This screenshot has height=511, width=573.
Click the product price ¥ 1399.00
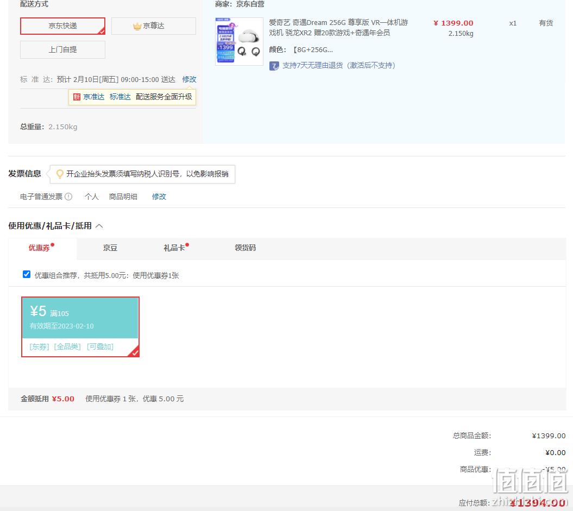[x=453, y=23]
